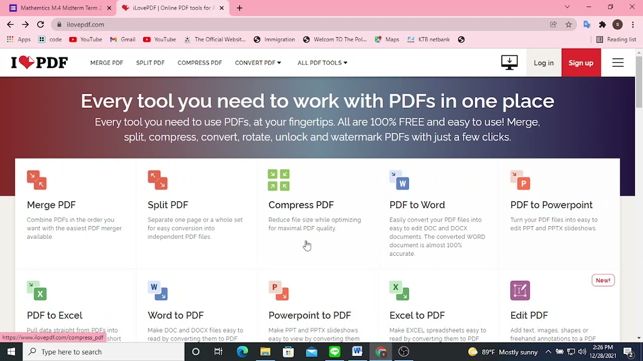Viewport: 643px width, 361px height.
Task: Click the Log in button
Action: (544, 63)
